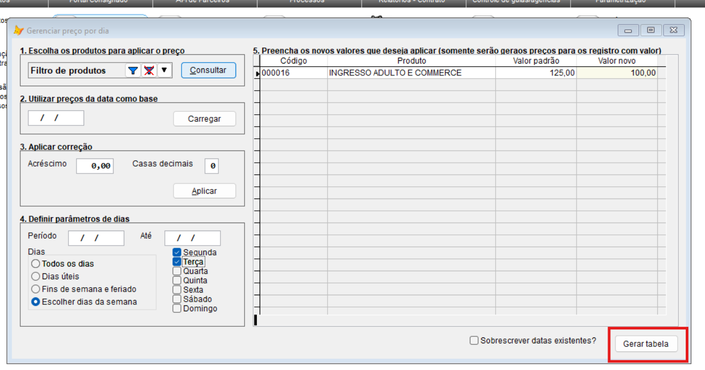Toggle the Sábado checkbox
This screenshot has height=370, width=705.
(x=177, y=299)
